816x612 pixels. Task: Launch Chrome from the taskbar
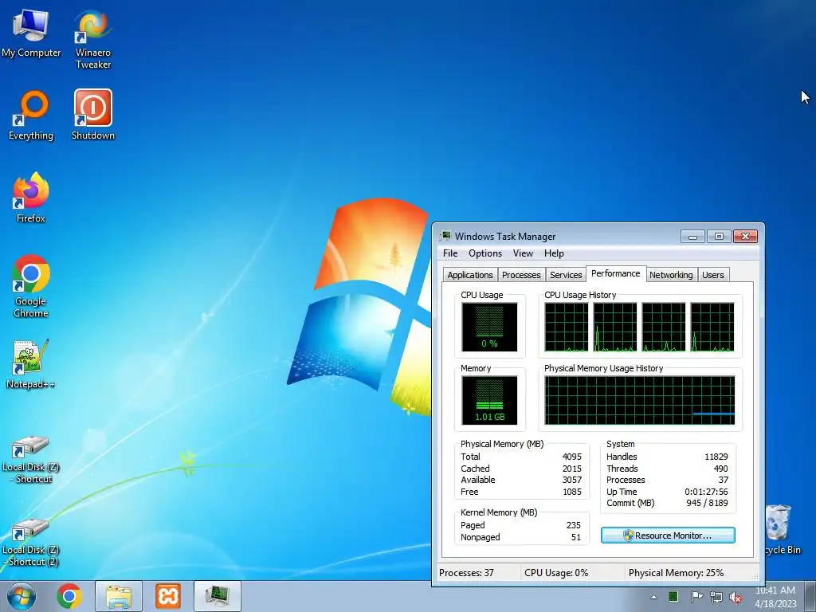69,596
